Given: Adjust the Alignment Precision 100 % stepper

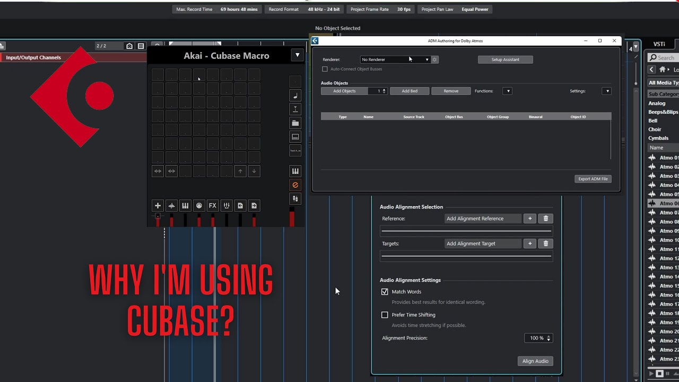Looking at the screenshot, I should point(549,338).
